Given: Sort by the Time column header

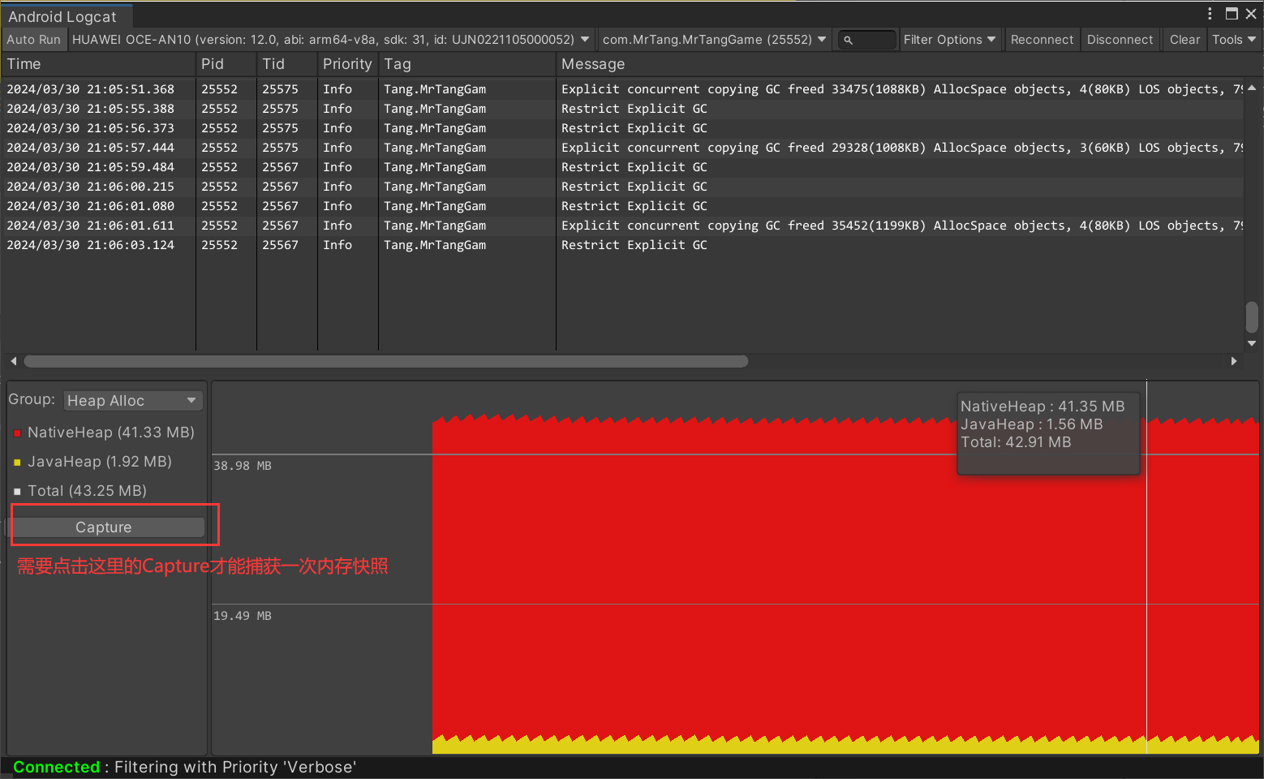Looking at the screenshot, I should tap(98, 64).
